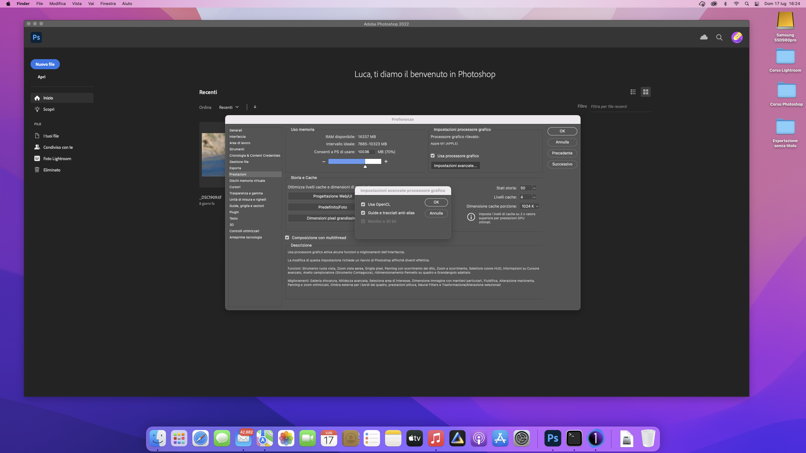Click Successivo in Preferenze dialog
The height and width of the screenshot is (453, 806).
tap(562, 164)
